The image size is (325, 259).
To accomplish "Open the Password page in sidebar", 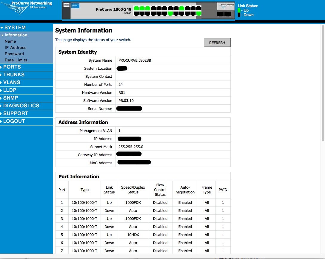I will [x=14, y=54].
